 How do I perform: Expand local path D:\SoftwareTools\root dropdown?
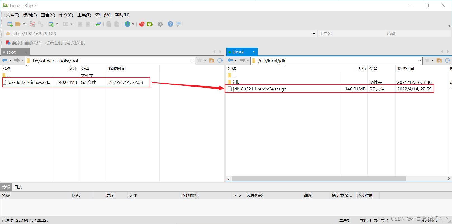point(192,61)
